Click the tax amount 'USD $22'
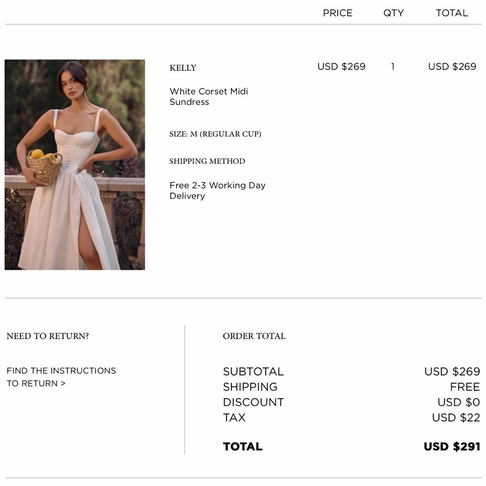 tap(456, 418)
